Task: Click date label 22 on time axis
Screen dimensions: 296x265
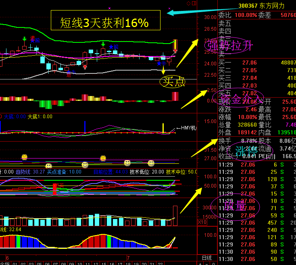Action: click(160, 263)
